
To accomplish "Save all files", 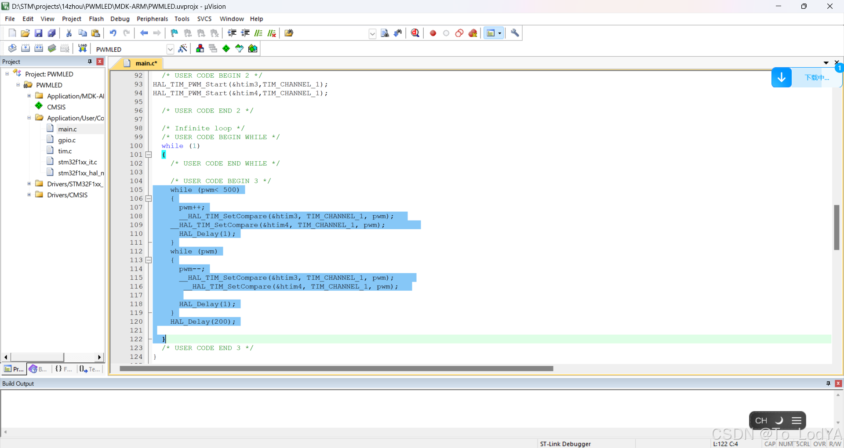I will point(52,33).
